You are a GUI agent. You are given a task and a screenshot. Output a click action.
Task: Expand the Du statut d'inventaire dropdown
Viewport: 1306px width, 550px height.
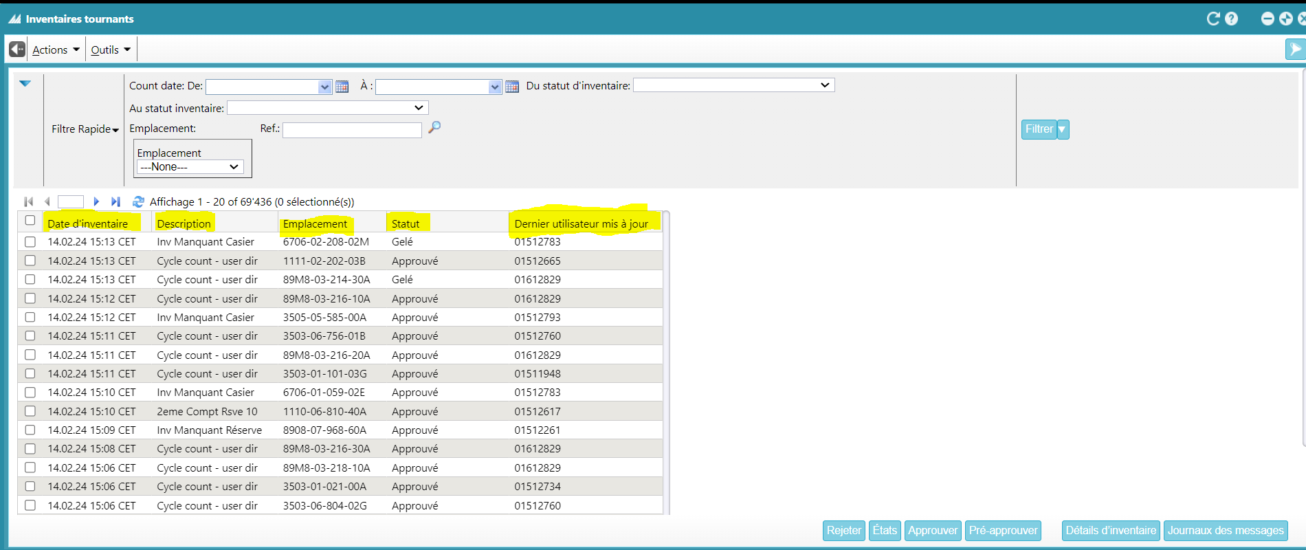pyautogui.click(x=733, y=85)
